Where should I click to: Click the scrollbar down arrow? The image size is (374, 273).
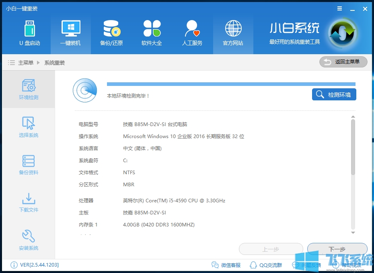[x=353, y=232]
